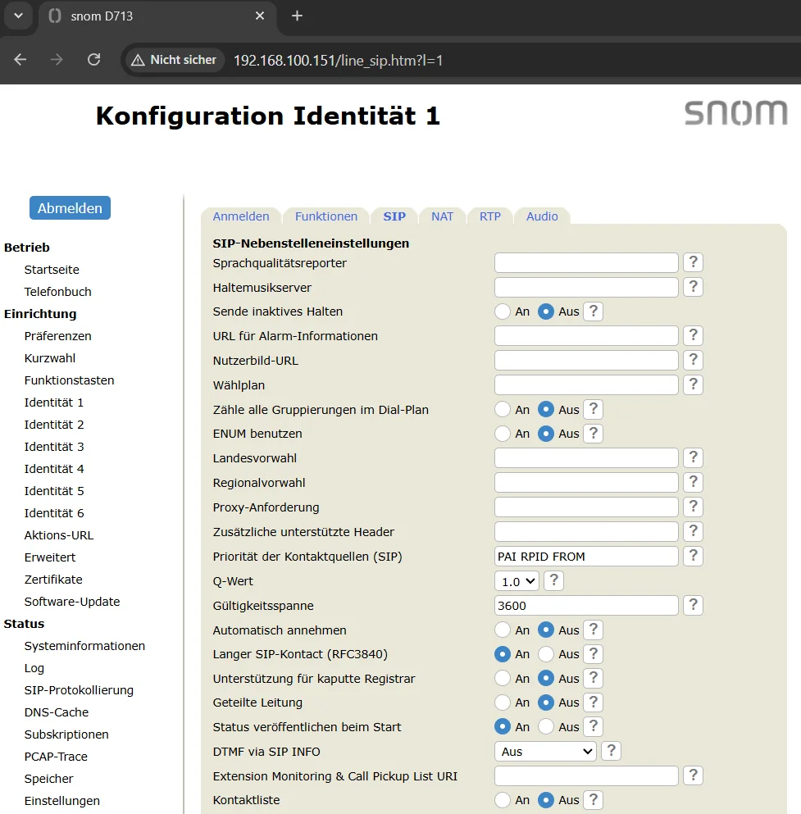Show help for Zähle alle Gruppierungen im Dial-Plan
This screenshot has width=801, height=814.
tap(594, 410)
